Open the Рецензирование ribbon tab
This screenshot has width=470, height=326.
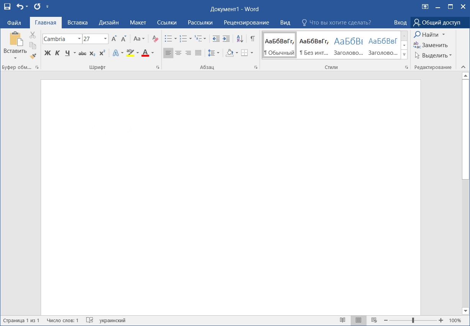(x=246, y=22)
